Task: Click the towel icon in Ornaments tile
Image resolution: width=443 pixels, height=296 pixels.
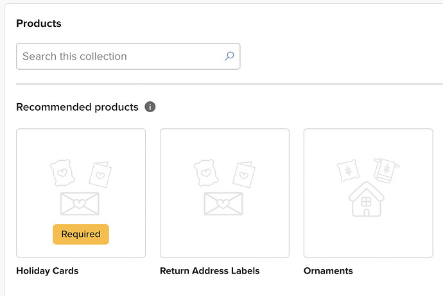Action: [387, 170]
